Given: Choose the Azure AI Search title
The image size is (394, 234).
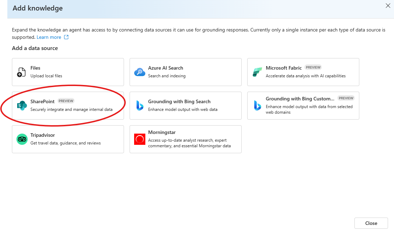Looking at the screenshot, I should coord(166,68).
